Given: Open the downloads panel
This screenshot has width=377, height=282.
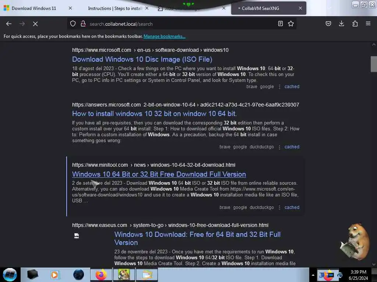Looking at the screenshot, I should click(x=341, y=23).
